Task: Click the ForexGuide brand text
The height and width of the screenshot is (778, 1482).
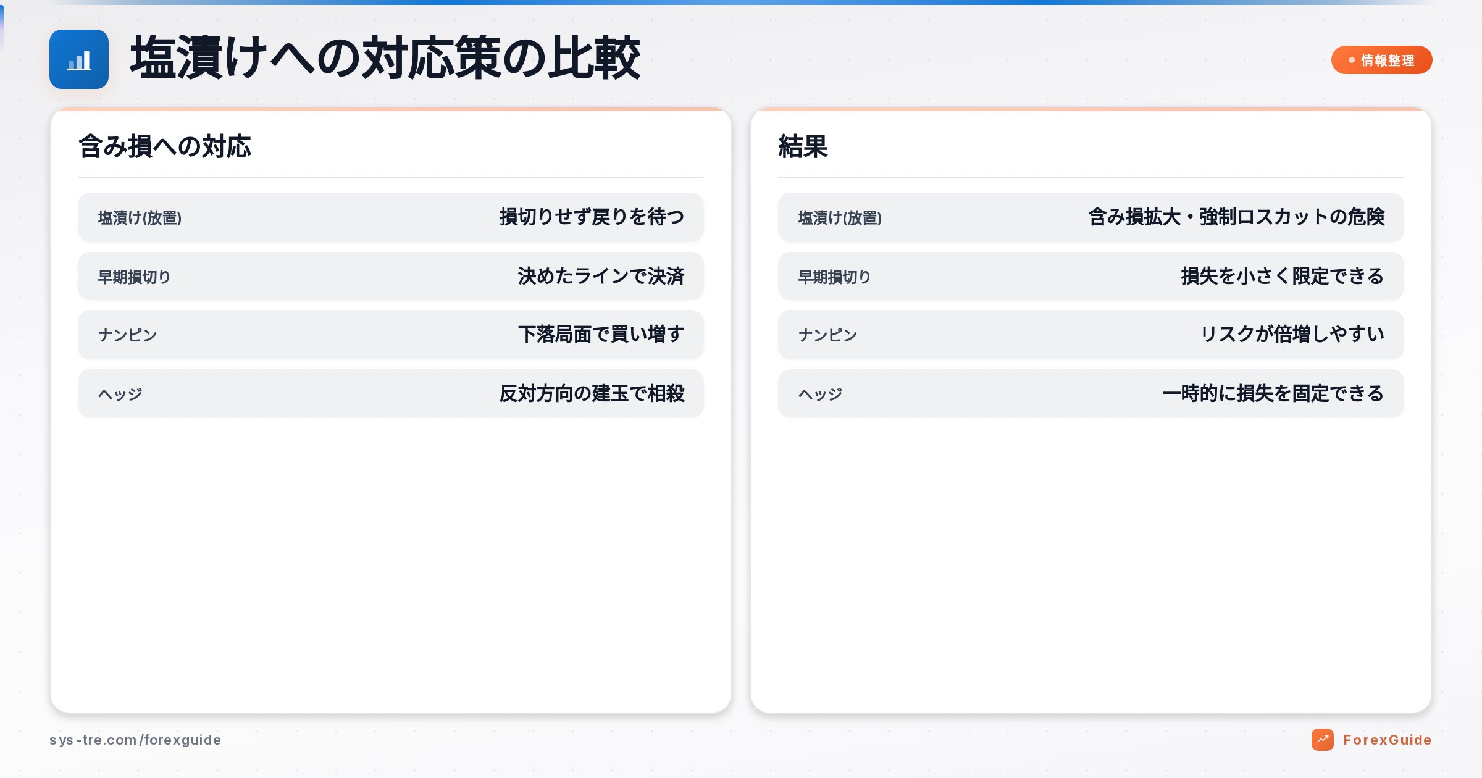Action: pyautogui.click(x=1387, y=740)
